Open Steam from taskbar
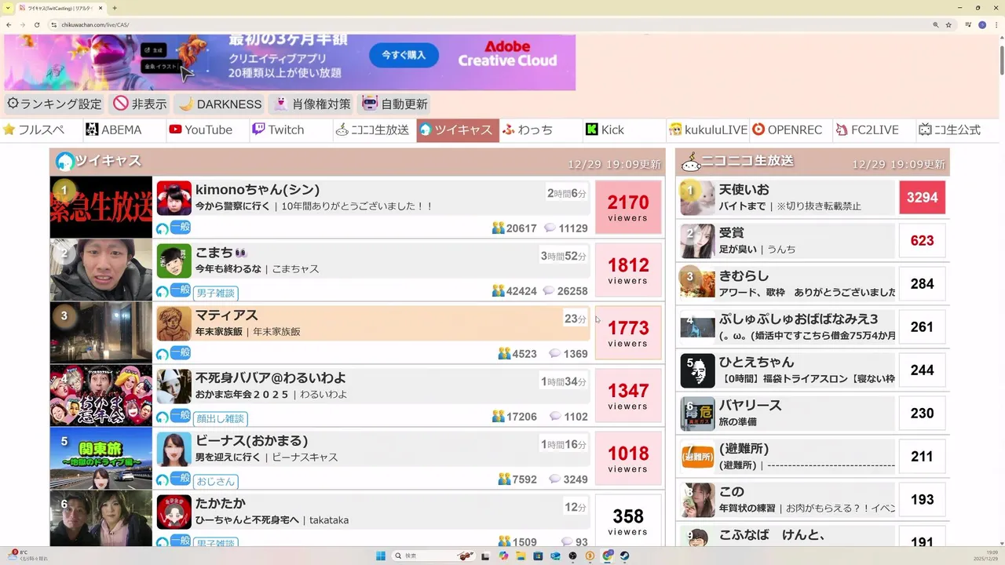 pyautogui.click(x=624, y=556)
